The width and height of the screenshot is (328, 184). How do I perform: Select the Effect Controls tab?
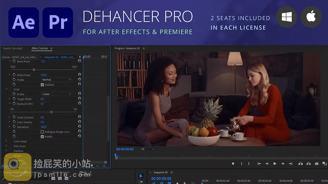[x=40, y=48]
